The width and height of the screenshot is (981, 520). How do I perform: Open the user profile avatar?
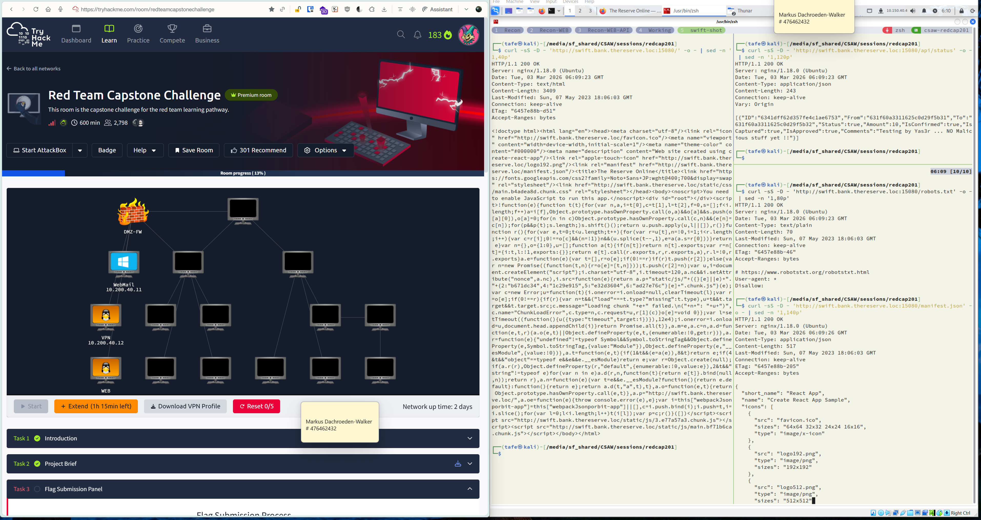click(468, 35)
